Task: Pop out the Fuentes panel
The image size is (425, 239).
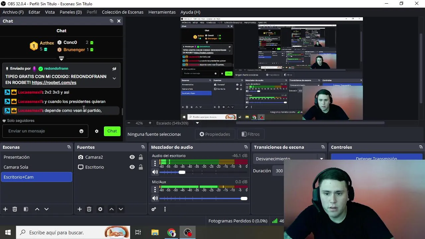Action: pyautogui.click(x=143, y=147)
